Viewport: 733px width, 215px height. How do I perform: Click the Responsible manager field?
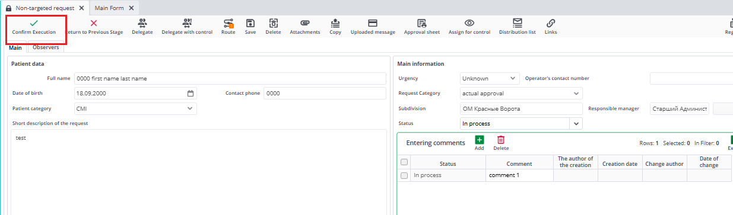click(x=680, y=108)
